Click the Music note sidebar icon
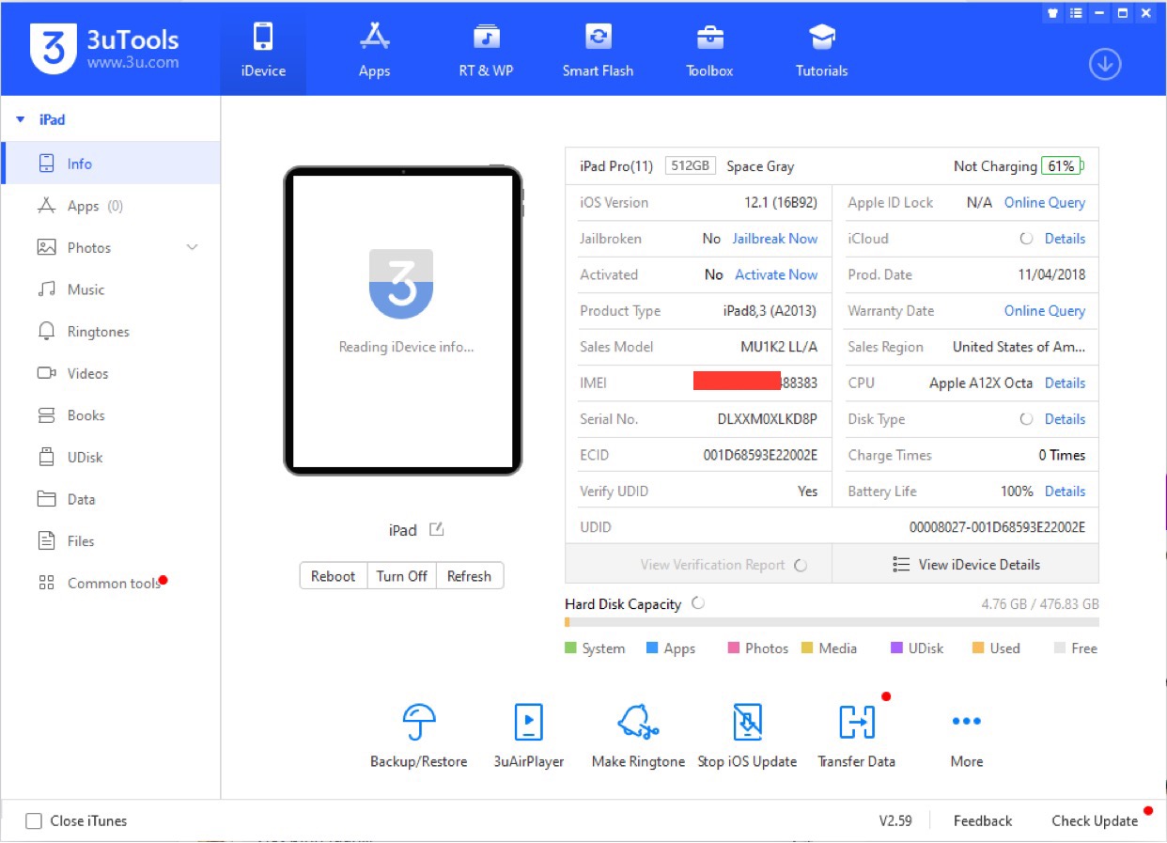 click(46, 289)
